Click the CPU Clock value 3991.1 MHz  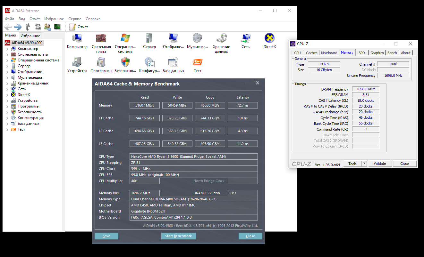(194, 169)
